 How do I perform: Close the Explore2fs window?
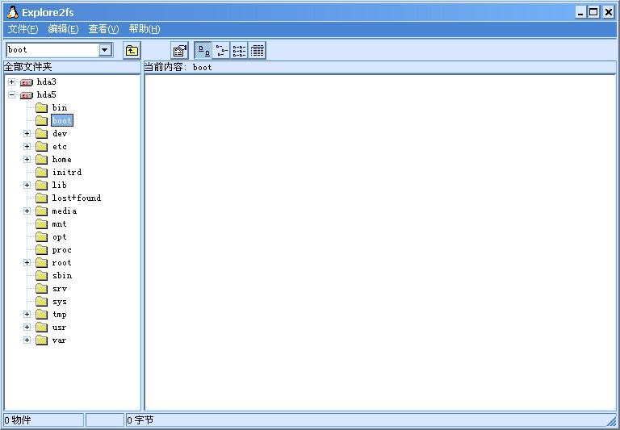608,12
